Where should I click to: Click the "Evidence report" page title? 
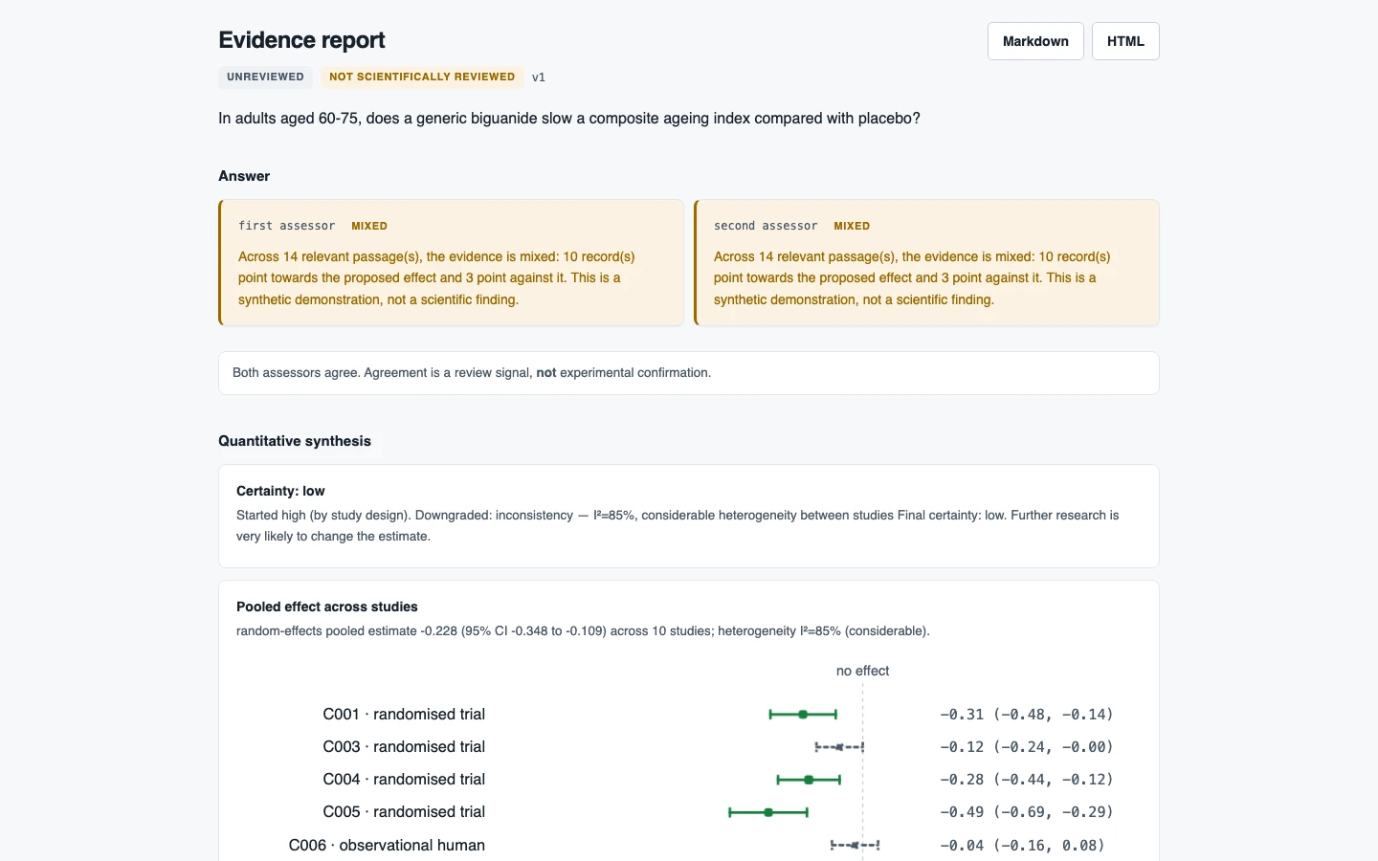(x=301, y=40)
